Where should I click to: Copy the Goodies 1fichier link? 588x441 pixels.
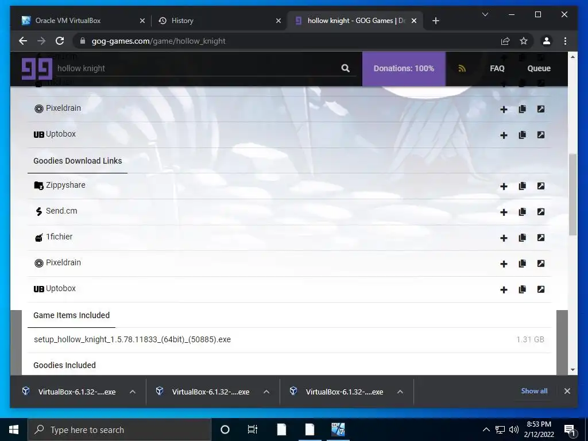(x=522, y=238)
